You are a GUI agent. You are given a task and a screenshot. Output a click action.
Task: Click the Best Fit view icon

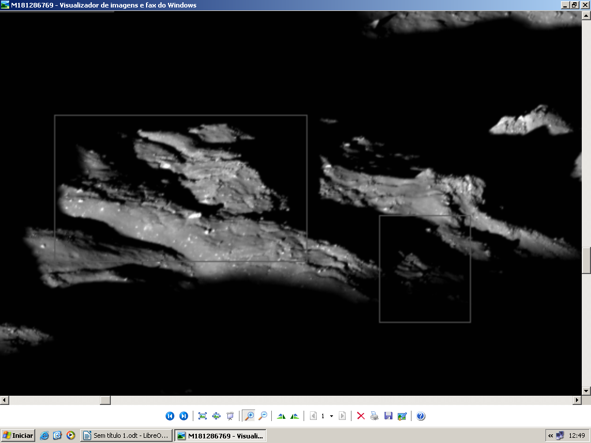(x=203, y=416)
